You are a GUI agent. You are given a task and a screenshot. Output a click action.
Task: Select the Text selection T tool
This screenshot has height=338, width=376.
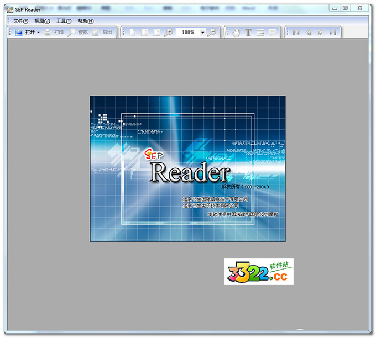tap(248, 33)
